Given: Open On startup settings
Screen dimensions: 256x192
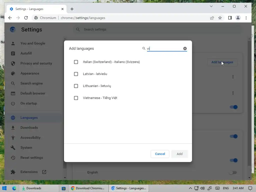Looking at the screenshot, I should click(x=28, y=103).
